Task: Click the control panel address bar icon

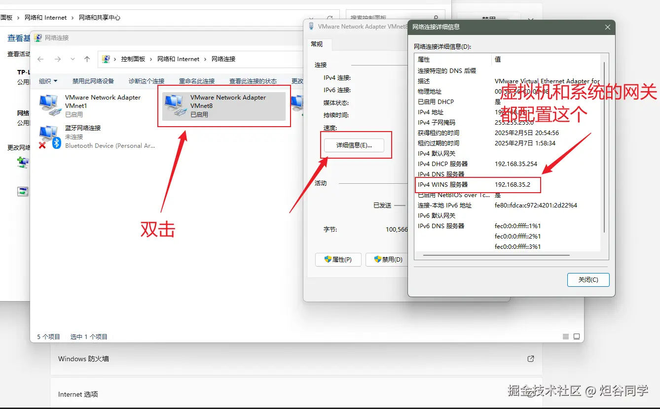Action: 106,59
